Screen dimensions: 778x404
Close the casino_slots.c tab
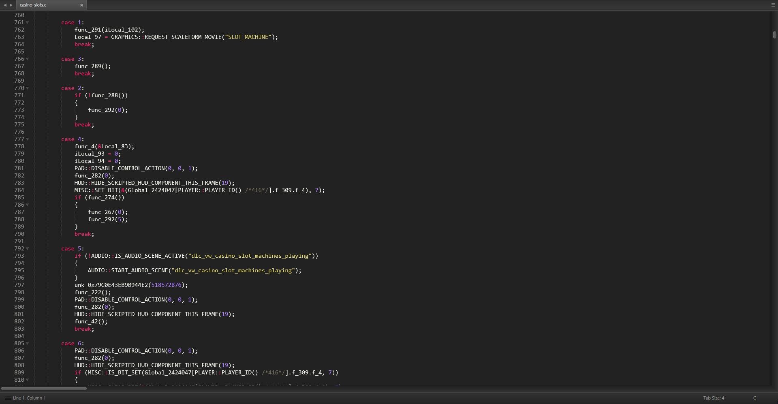pos(81,5)
